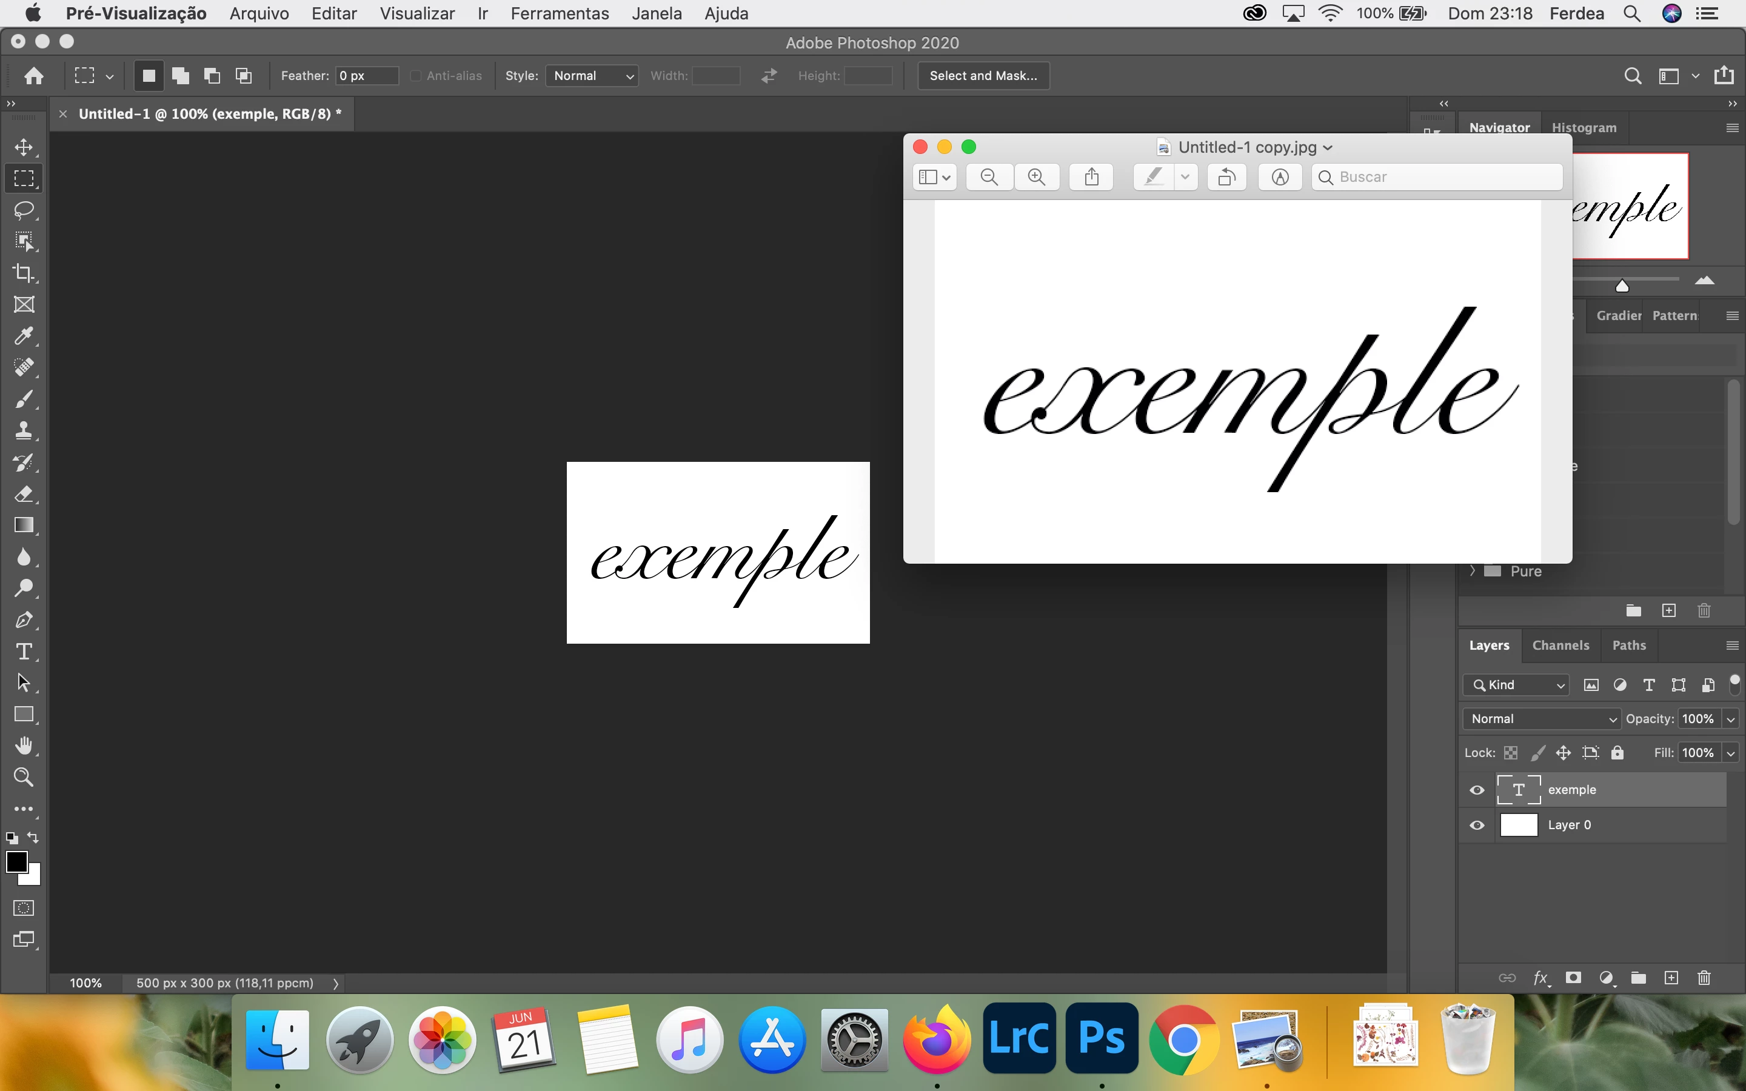Open the Ferramentas menu

pos(559,13)
